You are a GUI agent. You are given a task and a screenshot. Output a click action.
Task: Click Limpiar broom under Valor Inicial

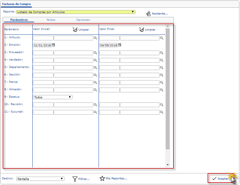[x=75, y=29]
